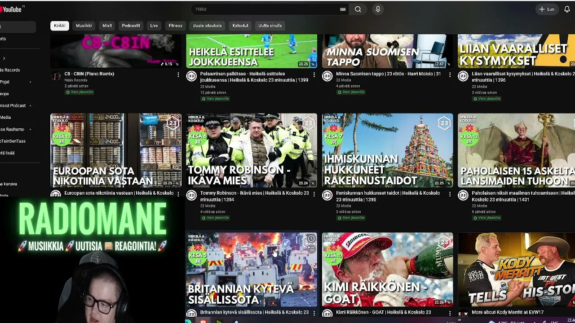The height and width of the screenshot is (323, 575).
Task: Open the notifications bell
Action: pyautogui.click(x=567, y=9)
